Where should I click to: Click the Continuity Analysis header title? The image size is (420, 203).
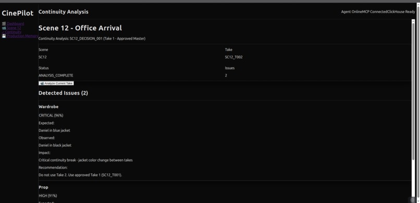pos(64,12)
